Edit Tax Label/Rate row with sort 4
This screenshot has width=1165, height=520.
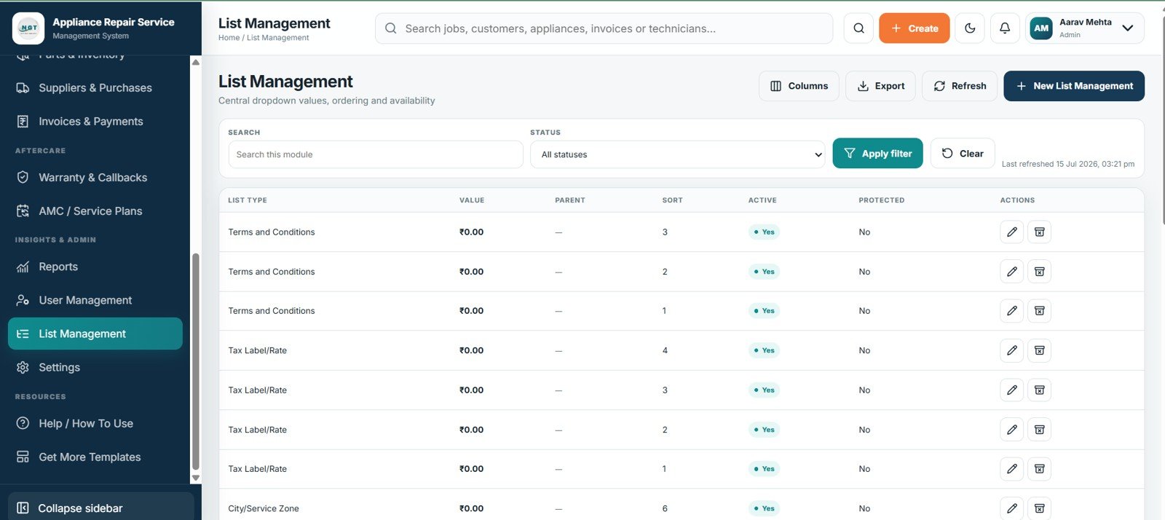point(1011,350)
